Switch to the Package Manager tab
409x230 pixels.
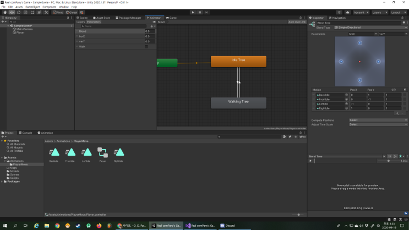(128, 18)
